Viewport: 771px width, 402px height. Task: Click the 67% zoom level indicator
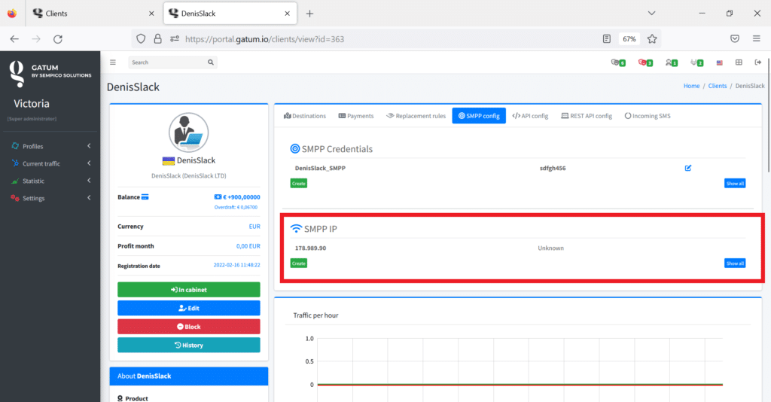pos(629,39)
